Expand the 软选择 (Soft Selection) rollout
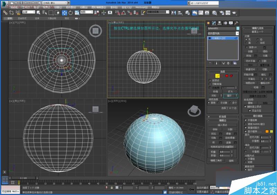 coord(223,117)
